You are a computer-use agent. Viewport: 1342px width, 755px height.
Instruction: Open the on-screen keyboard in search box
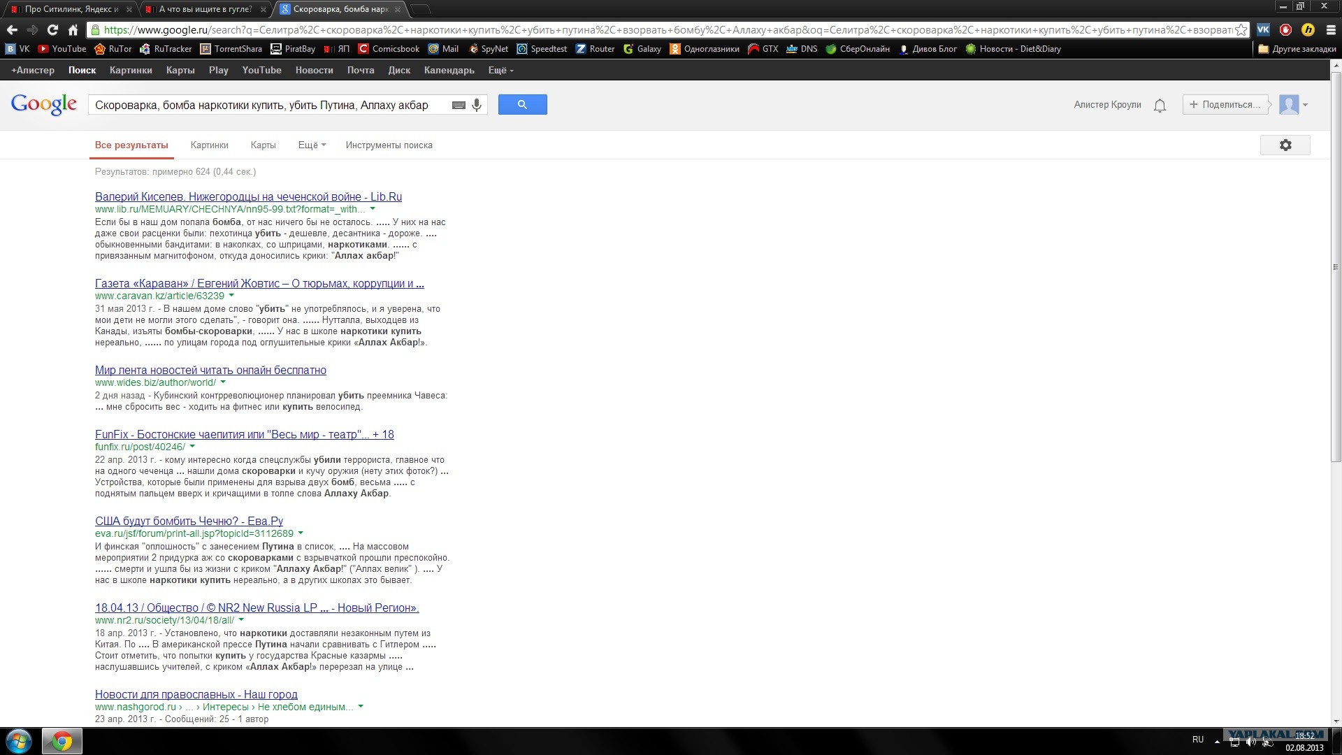[459, 105]
